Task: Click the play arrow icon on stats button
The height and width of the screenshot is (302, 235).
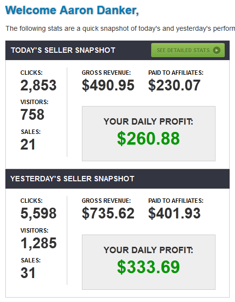Action: pos(216,50)
